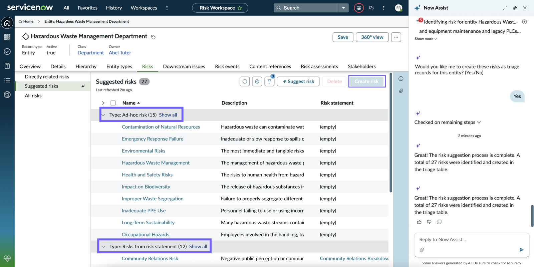Viewport: 534px width, 267px height.
Task: Switch to the Hierarchy tab
Action: [86, 66]
